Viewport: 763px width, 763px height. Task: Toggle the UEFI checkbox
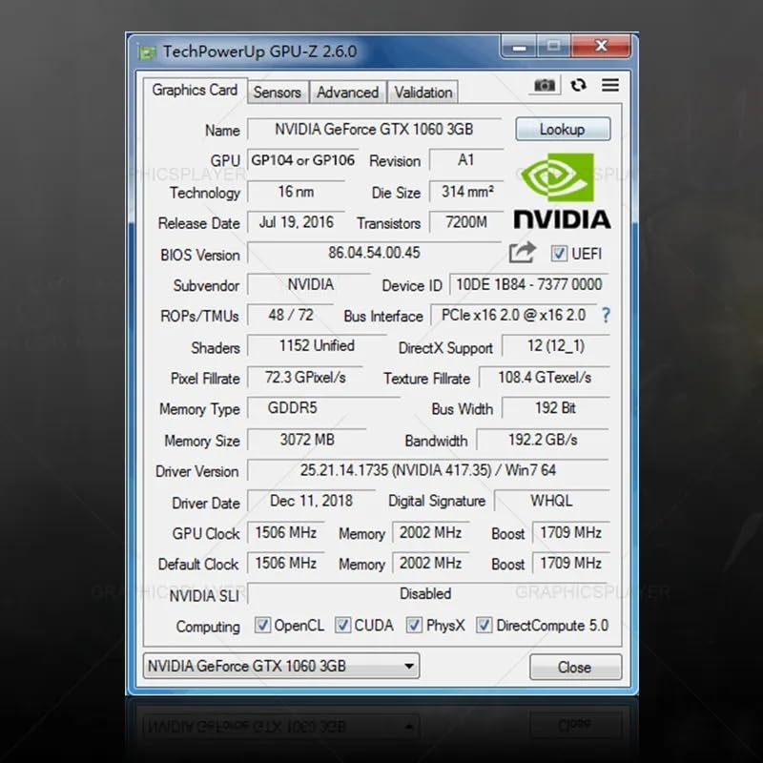559,253
